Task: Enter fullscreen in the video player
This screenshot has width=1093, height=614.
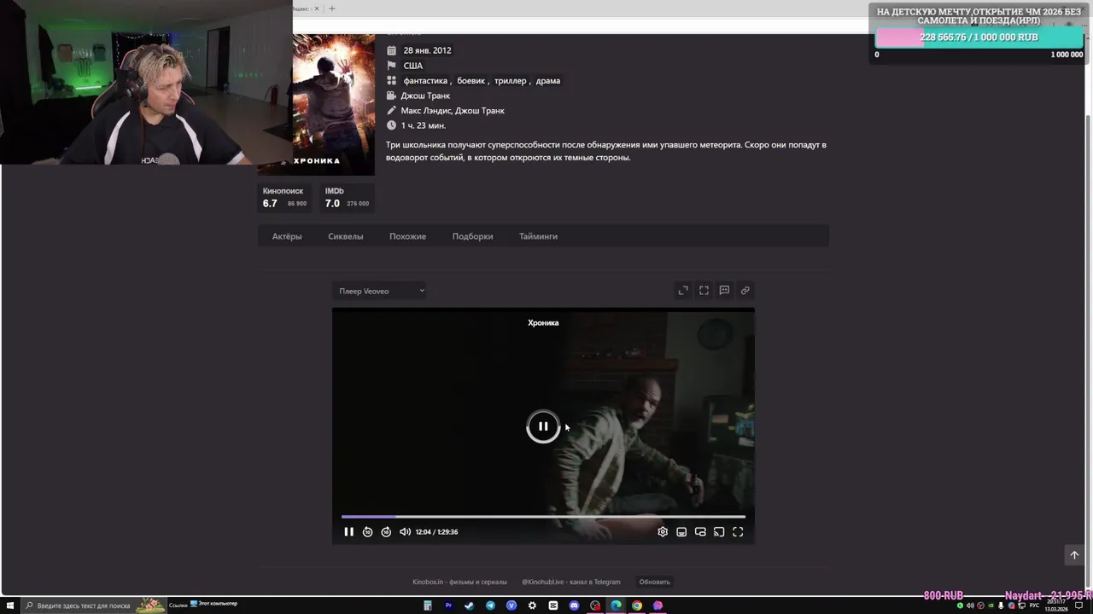Action: [738, 532]
